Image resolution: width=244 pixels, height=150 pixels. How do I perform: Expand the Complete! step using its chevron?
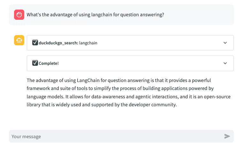[225, 63]
